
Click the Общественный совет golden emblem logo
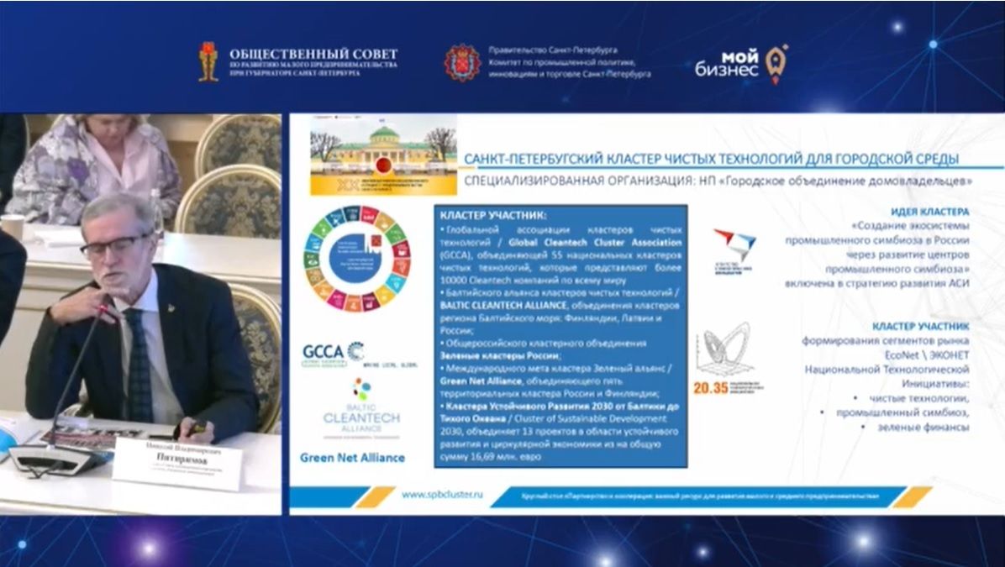208,61
